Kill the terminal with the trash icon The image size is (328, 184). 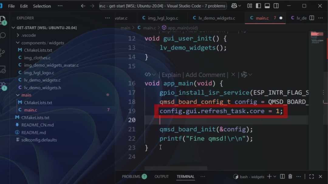pos(290,176)
